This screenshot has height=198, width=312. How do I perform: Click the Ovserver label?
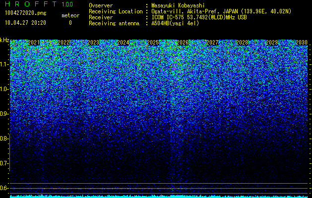(101, 5)
